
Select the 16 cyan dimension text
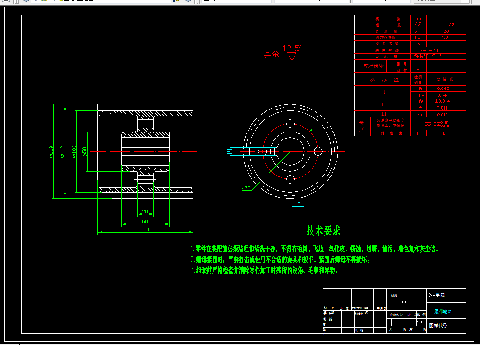[x=297, y=204]
